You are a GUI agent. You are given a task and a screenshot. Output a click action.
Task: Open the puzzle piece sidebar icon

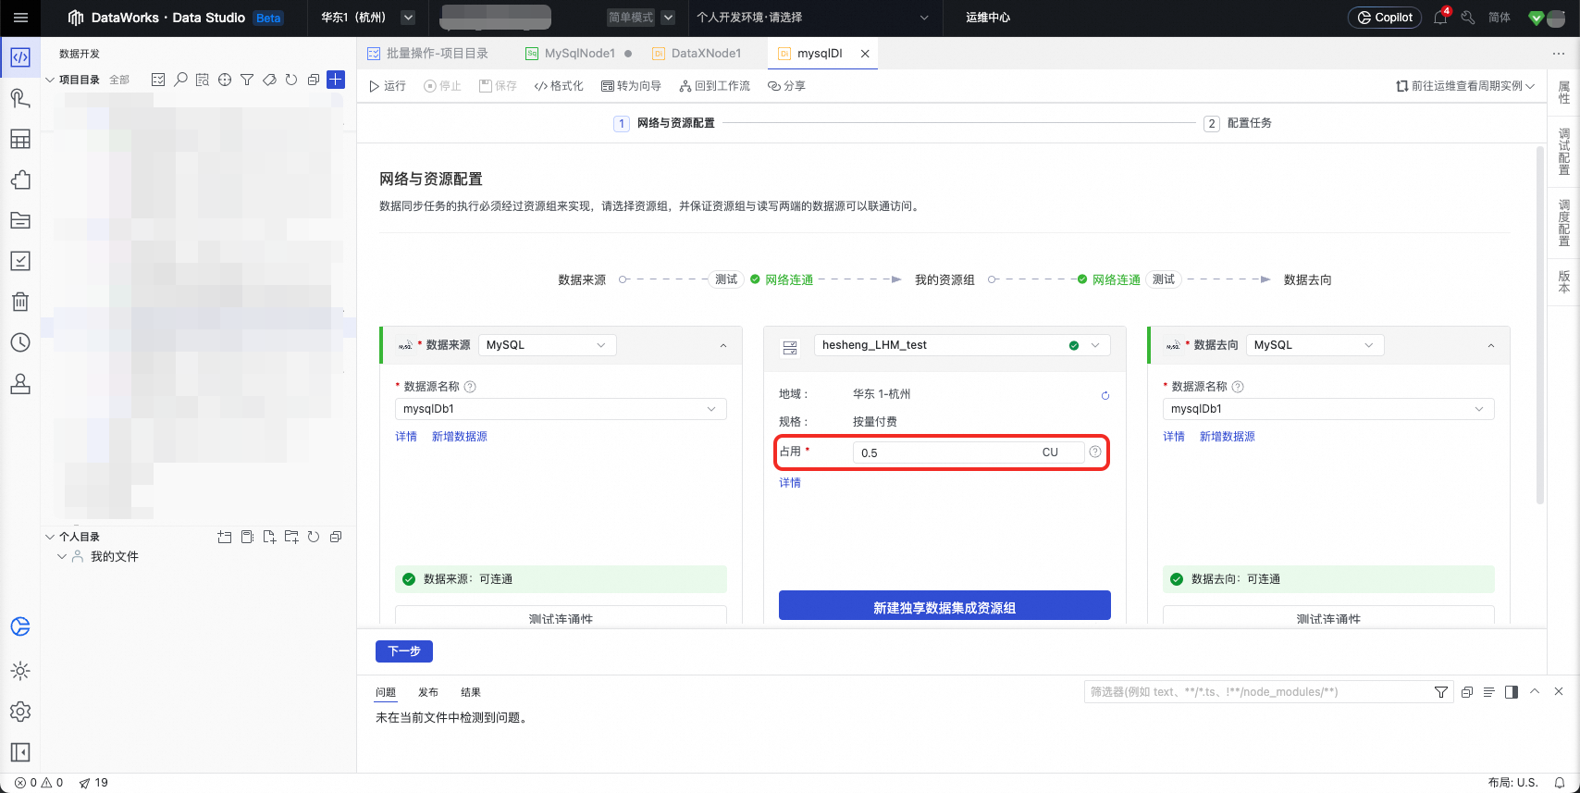tap(20, 180)
